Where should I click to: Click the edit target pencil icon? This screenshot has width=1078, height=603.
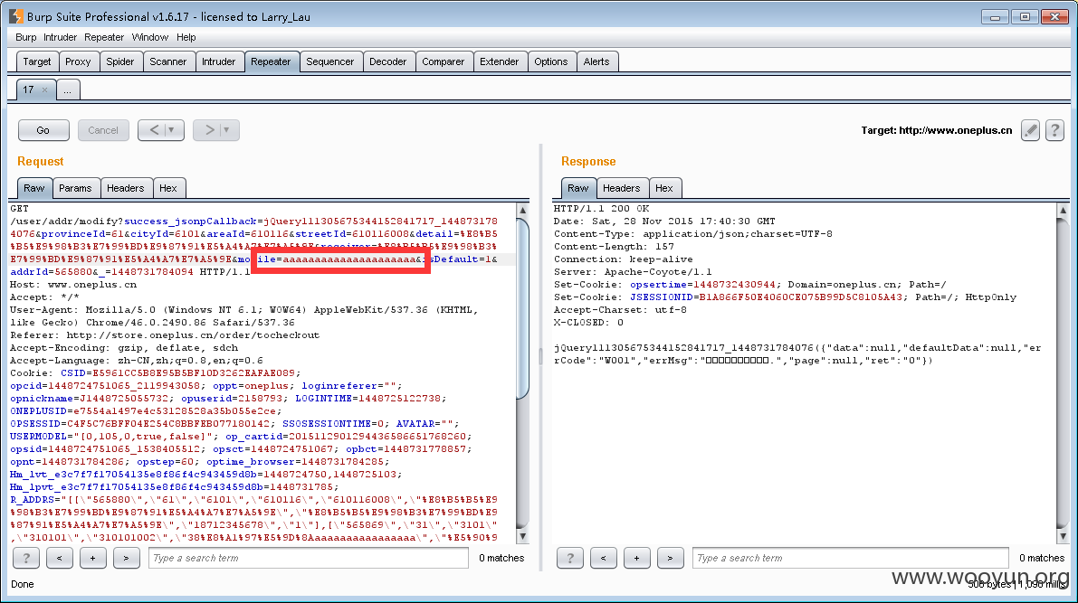(x=1030, y=130)
